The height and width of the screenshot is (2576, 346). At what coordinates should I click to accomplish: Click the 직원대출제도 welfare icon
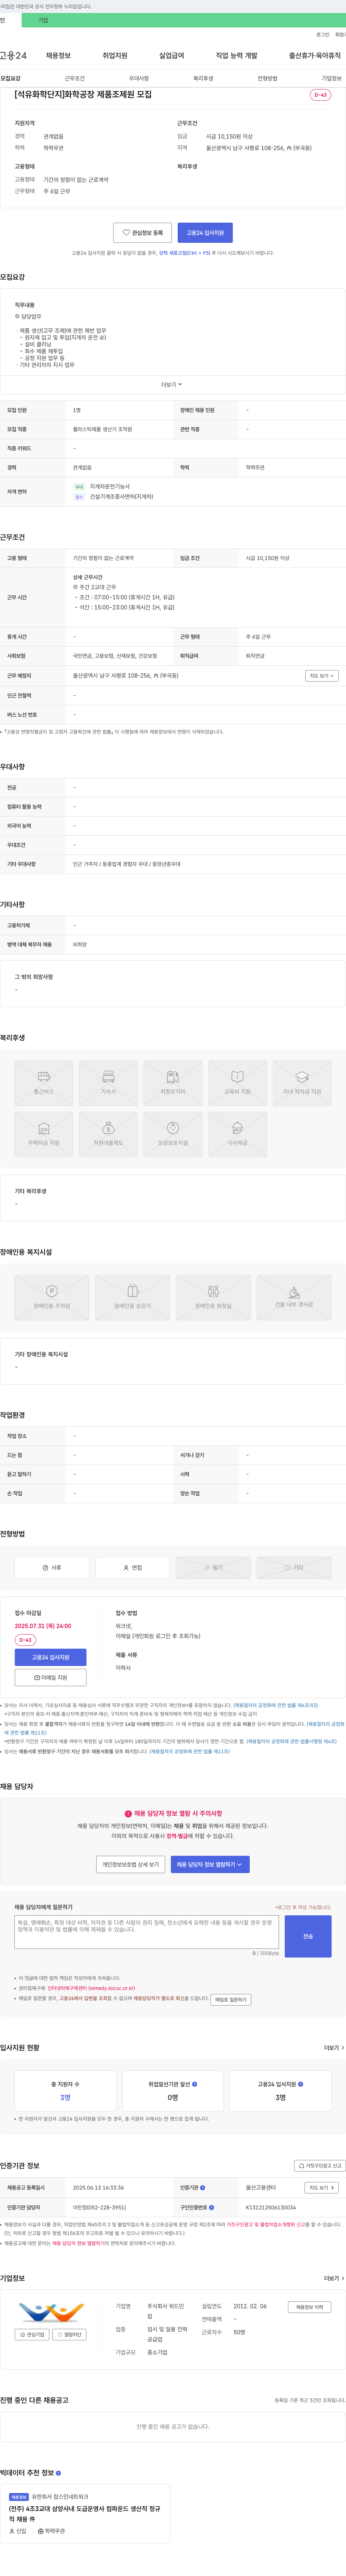(x=108, y=1134)
